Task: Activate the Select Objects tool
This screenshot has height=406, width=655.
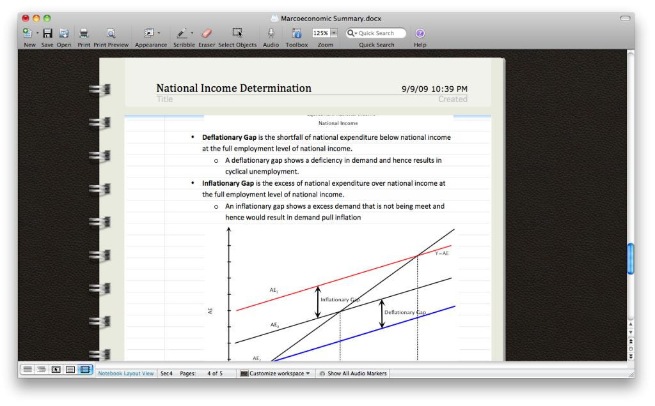Action: pos(237,33)
